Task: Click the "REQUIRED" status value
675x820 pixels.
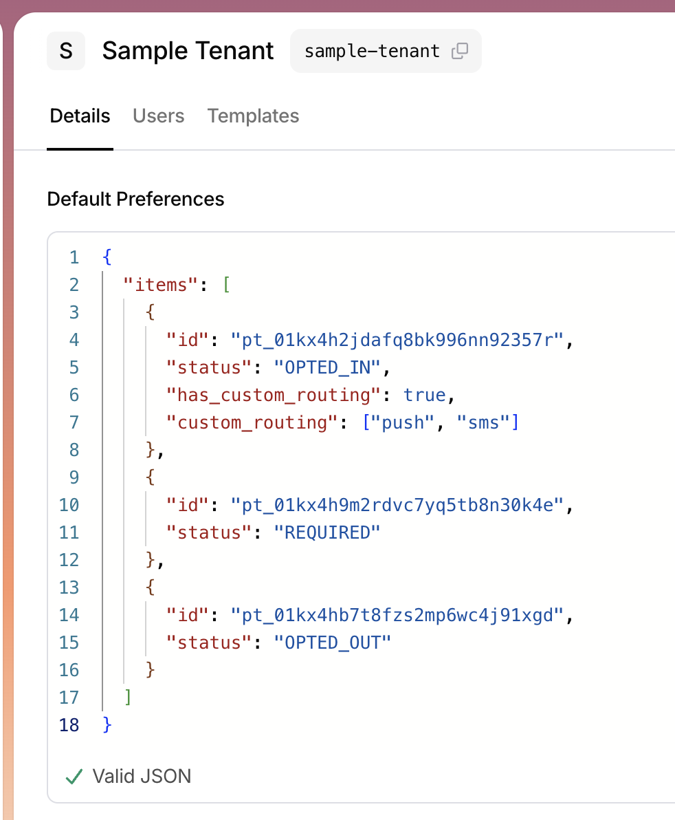Action: point(327,532)
